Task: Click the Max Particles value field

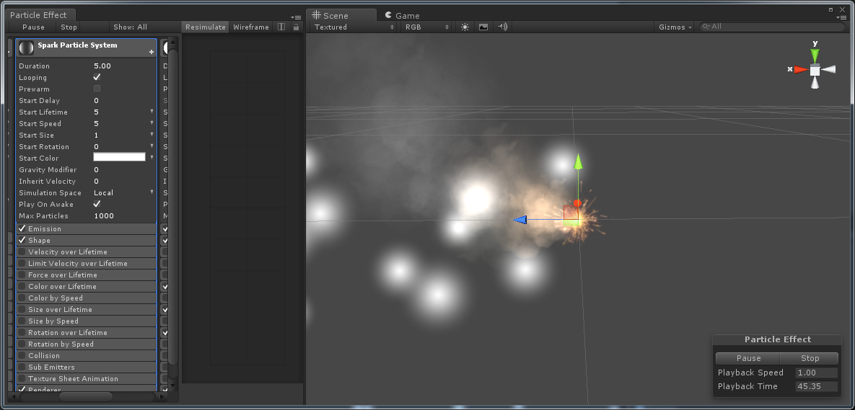Action: pos(124,216)
